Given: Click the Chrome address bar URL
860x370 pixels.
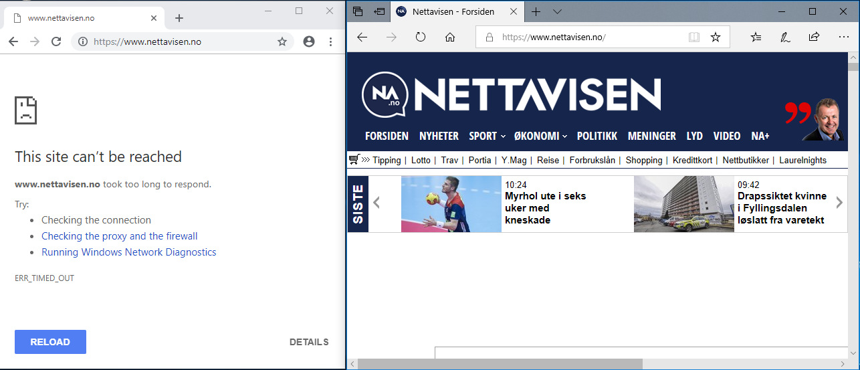Looking at the screenshot, I should [x=147, y=41].
